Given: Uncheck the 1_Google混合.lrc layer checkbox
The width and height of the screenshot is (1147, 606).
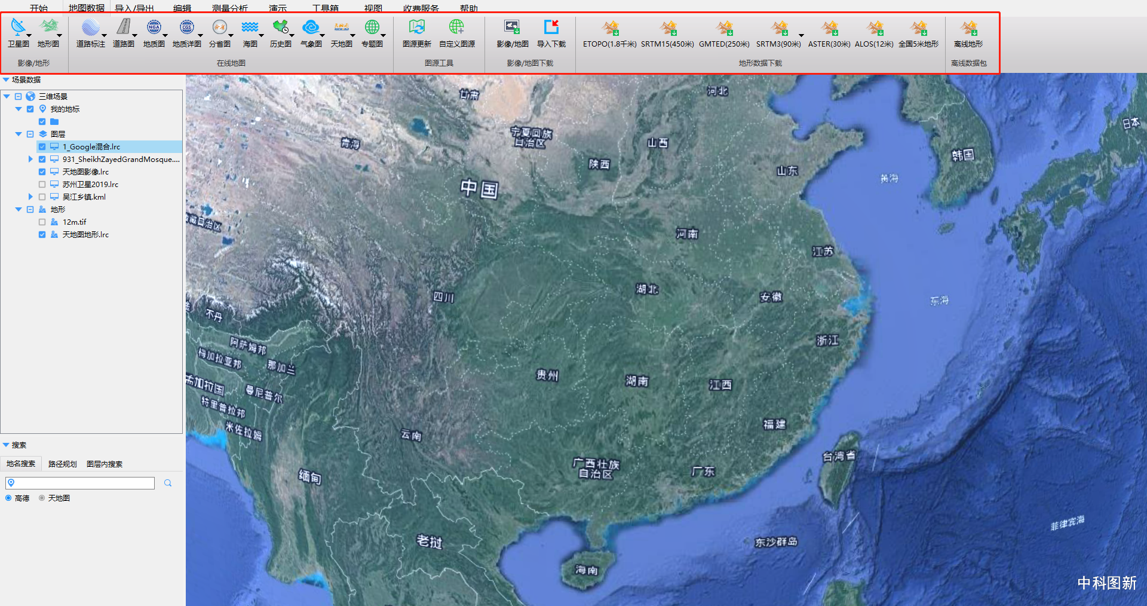Looking at the screenshot, I should pyautogui.click(x=42, y=146).
